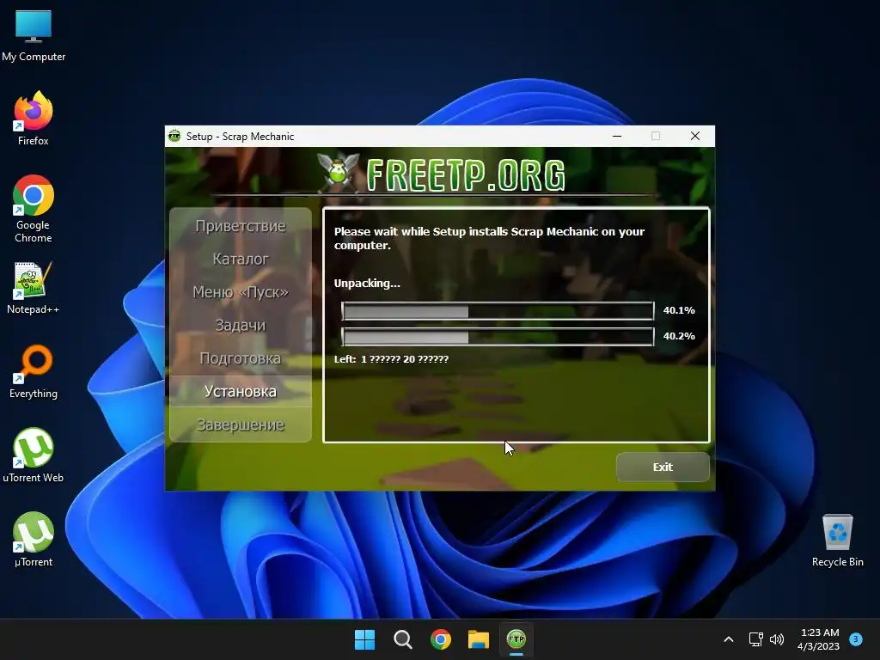The height and width of the screenshot is (660, 880).
Task: Open taskbar Search
Action: tap(402, 639)
